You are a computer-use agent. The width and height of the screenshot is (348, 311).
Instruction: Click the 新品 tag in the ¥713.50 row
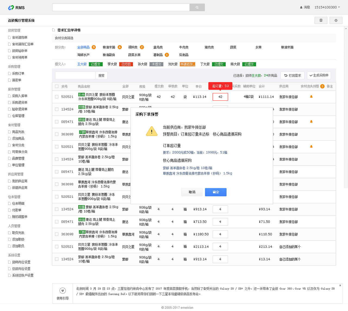[x=82, y=220]
